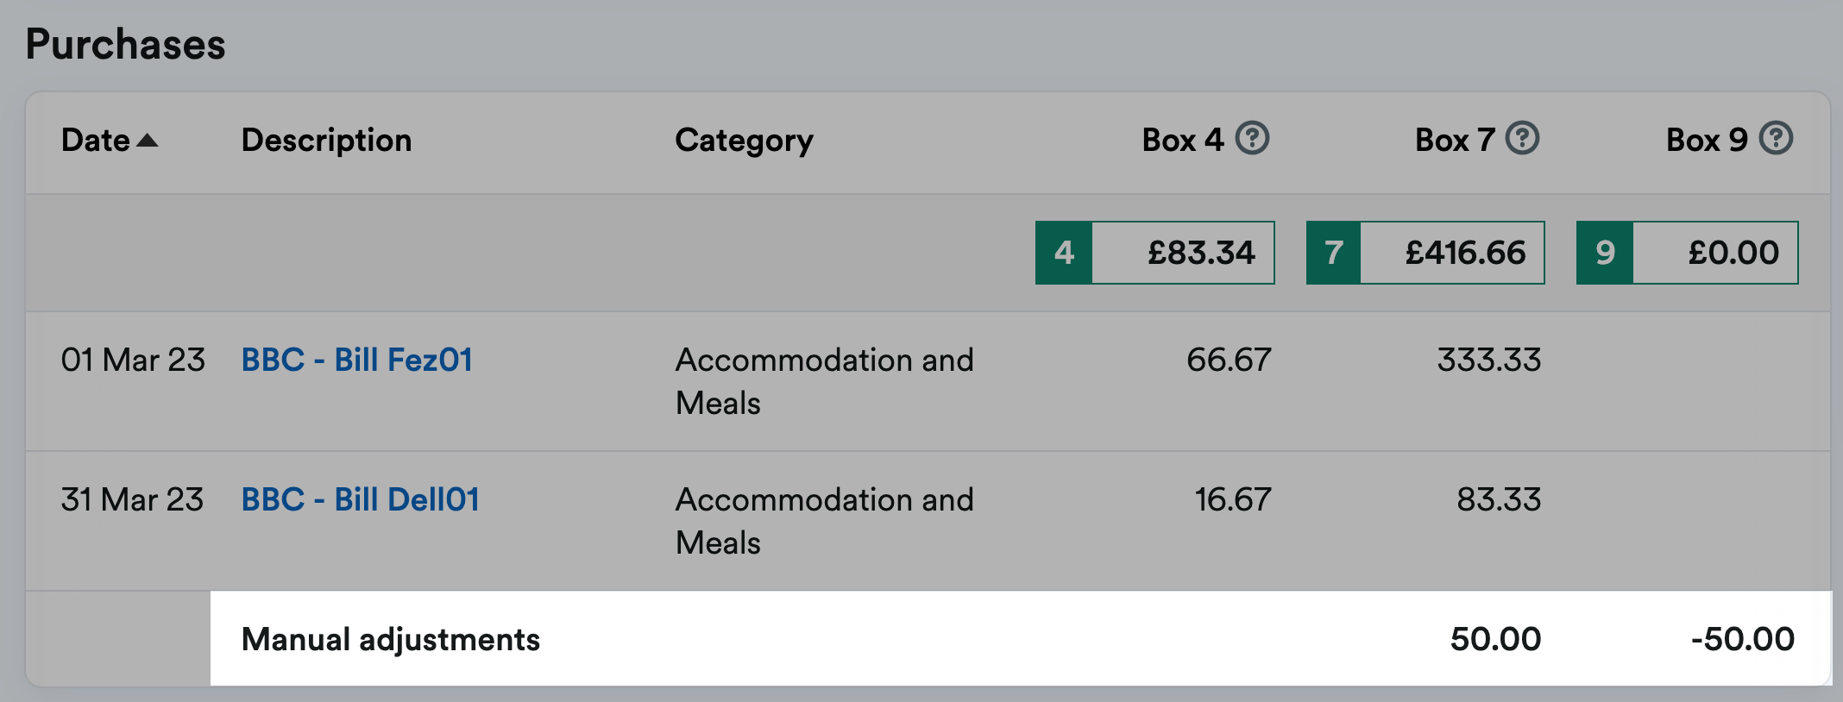This screenshot has height=702, width=1843.
Task: Click the Box 4 help question mark icon
Action: click(1252, 138)
